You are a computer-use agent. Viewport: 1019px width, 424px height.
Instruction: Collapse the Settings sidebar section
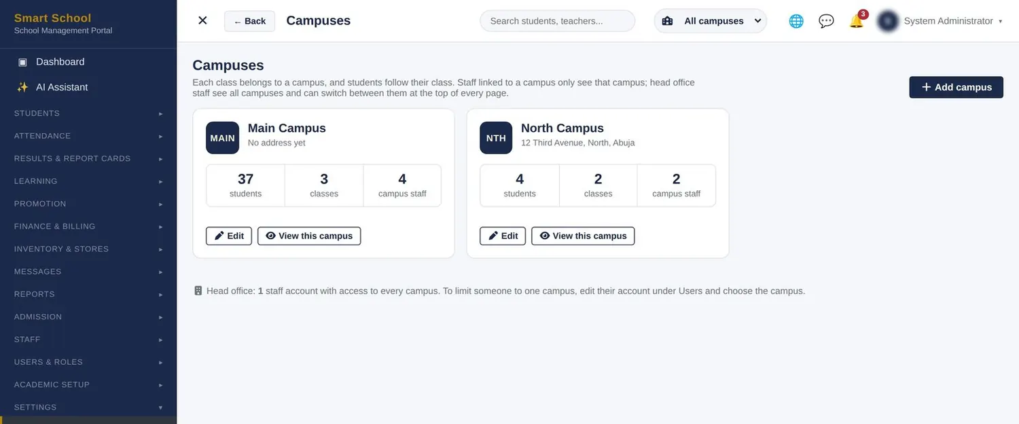[88, 407]
